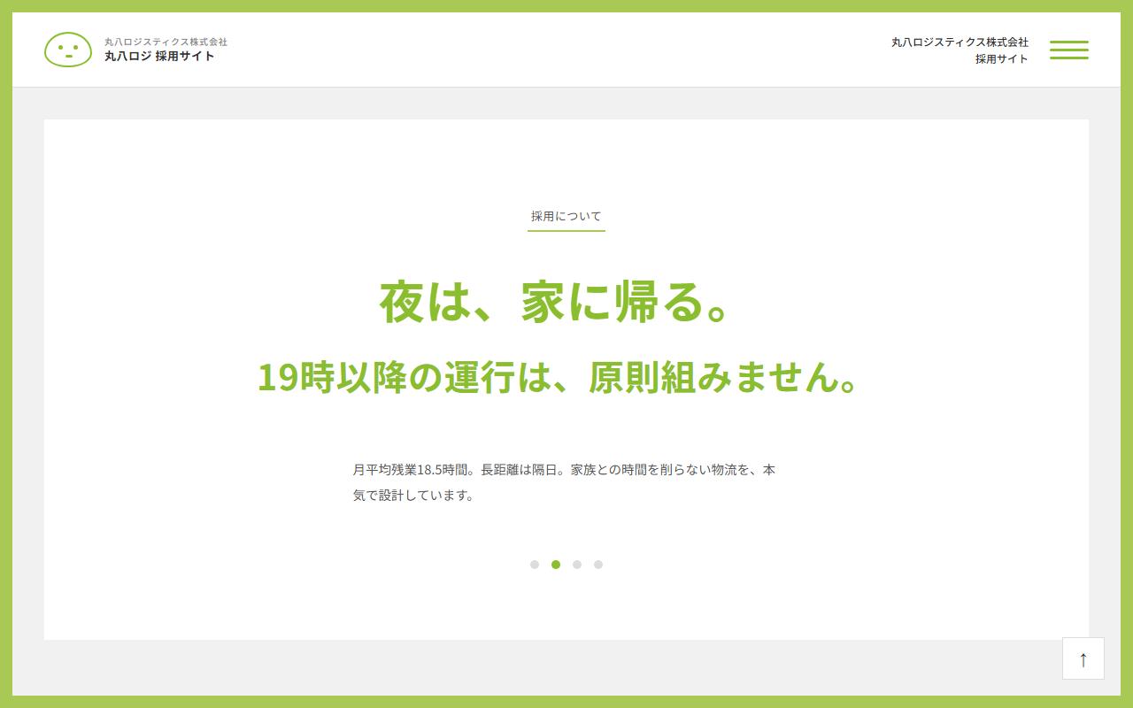
Task: Switch to the fourth slide dot
Action: 598,565
